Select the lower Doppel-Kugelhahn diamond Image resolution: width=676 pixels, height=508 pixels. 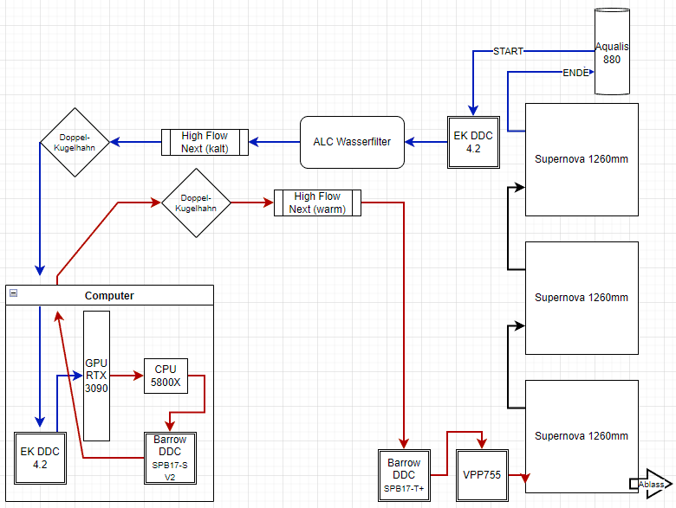click(x=196, y=203)
